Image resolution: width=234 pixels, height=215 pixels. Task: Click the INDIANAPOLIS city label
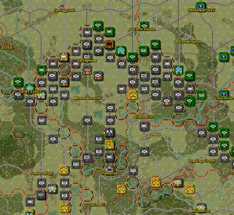coord(201,10)
